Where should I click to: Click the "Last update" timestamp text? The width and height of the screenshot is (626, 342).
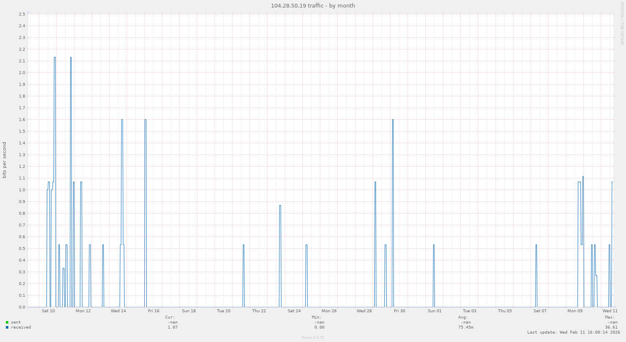point(573,332)
